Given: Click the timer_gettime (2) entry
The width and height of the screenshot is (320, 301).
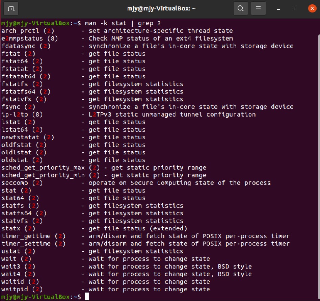Looking at the screenshot, I should [33, 236].
